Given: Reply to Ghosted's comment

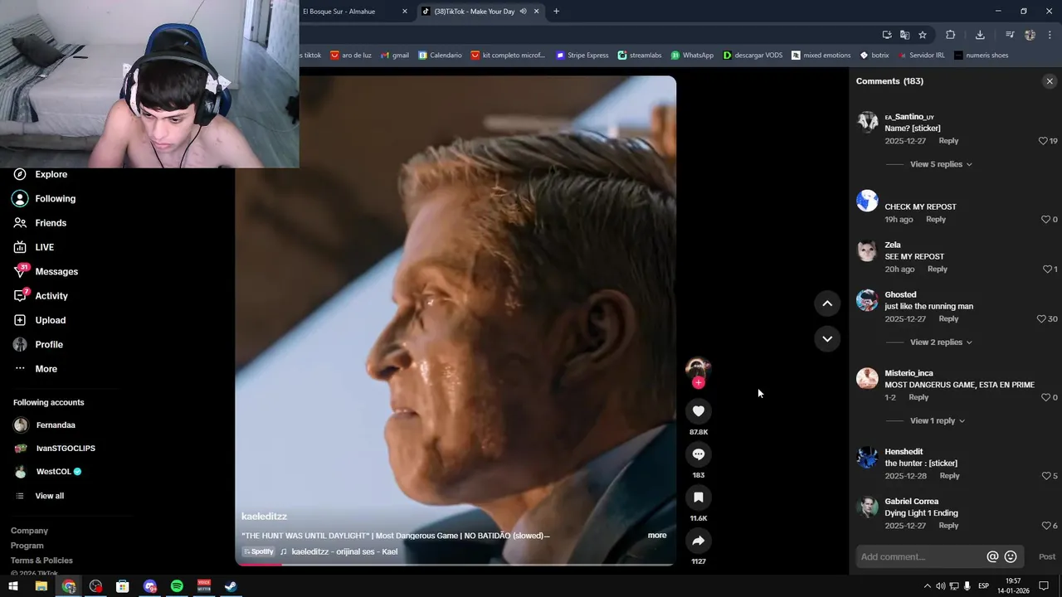Looking at the screenshot, I should coord(948,319).
